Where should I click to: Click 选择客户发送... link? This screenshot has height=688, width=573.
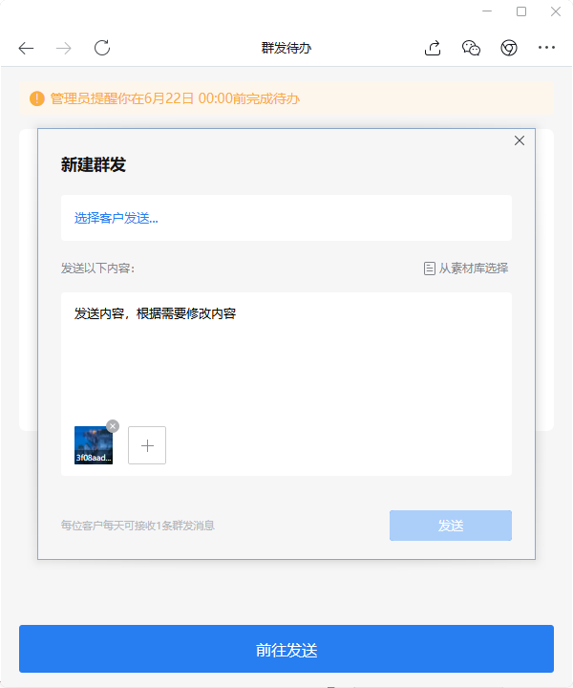117,218
